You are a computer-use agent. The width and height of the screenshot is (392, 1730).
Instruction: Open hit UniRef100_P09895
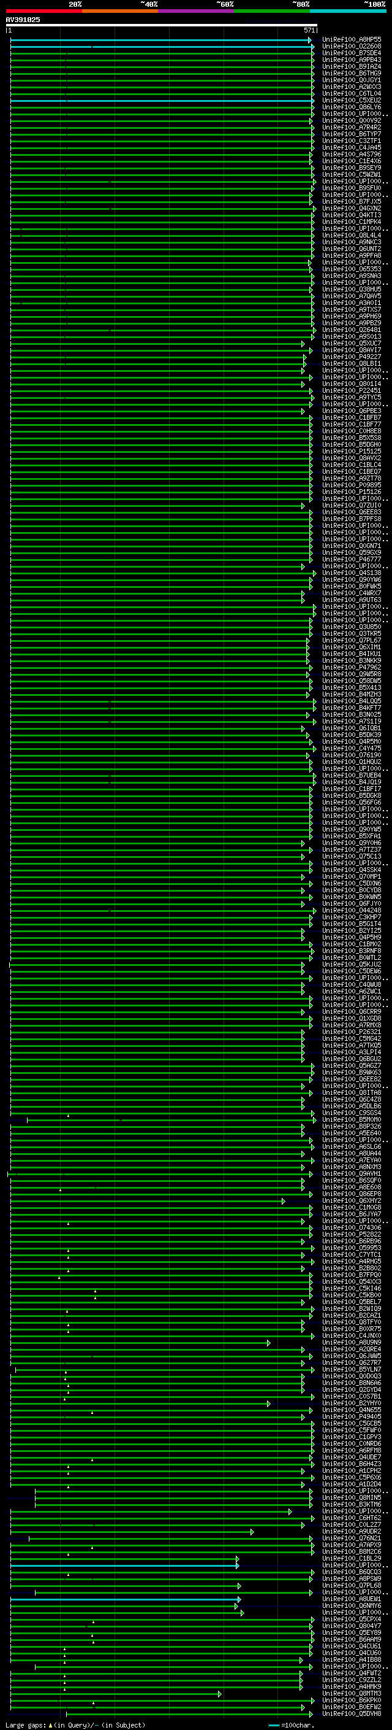(x=352, y=485)
